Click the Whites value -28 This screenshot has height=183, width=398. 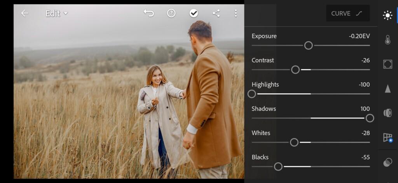tap(365, 133)
